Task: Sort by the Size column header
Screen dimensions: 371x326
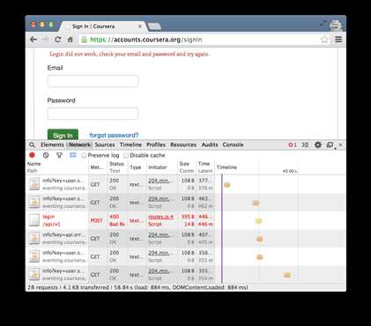Action: [x=186, y=167]
